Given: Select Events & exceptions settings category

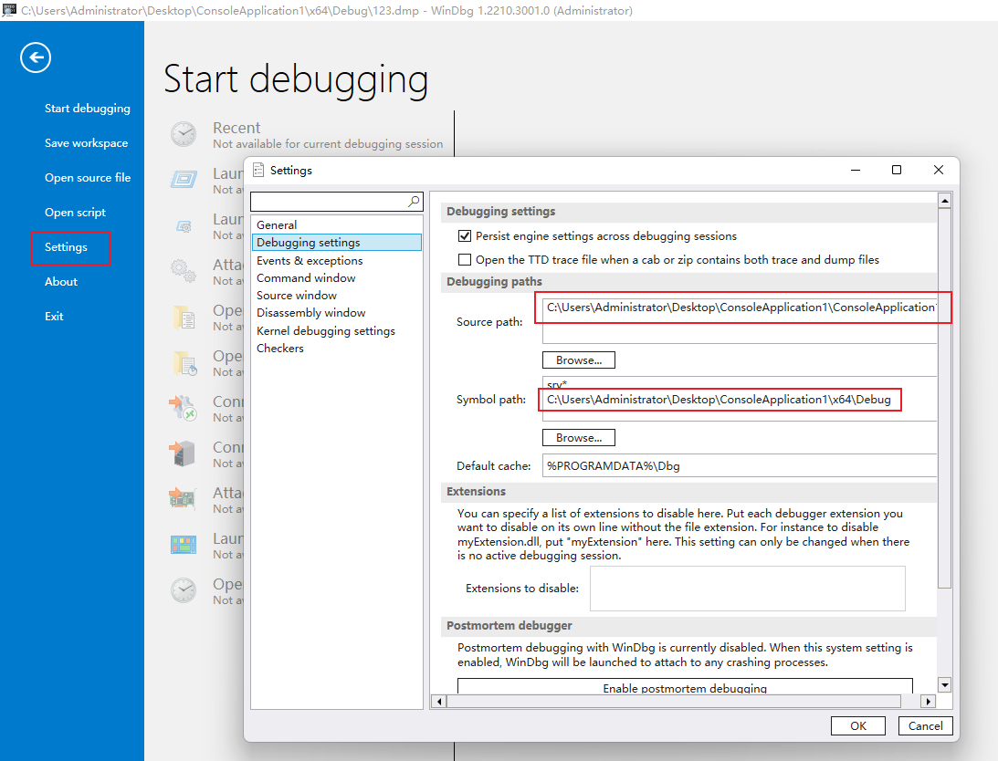Looking at the screenshot, I should coord(310,261).
